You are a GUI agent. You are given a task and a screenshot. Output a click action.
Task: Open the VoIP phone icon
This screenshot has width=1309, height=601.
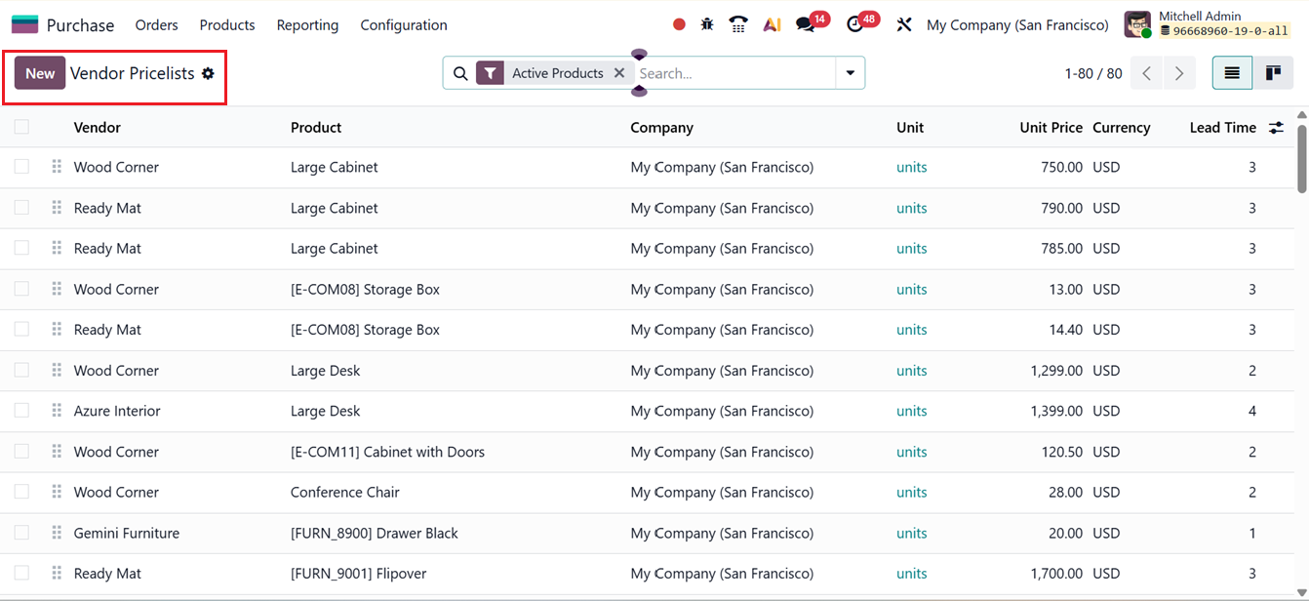point(738,24)
